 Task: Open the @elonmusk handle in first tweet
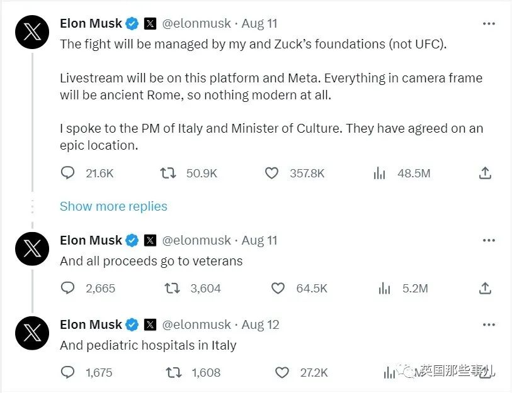coord(196,24)
